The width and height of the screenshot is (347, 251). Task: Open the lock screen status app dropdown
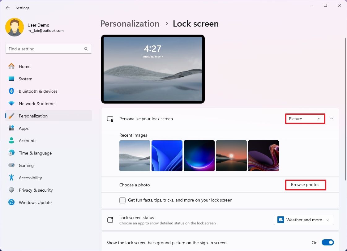tap(303, 220)
